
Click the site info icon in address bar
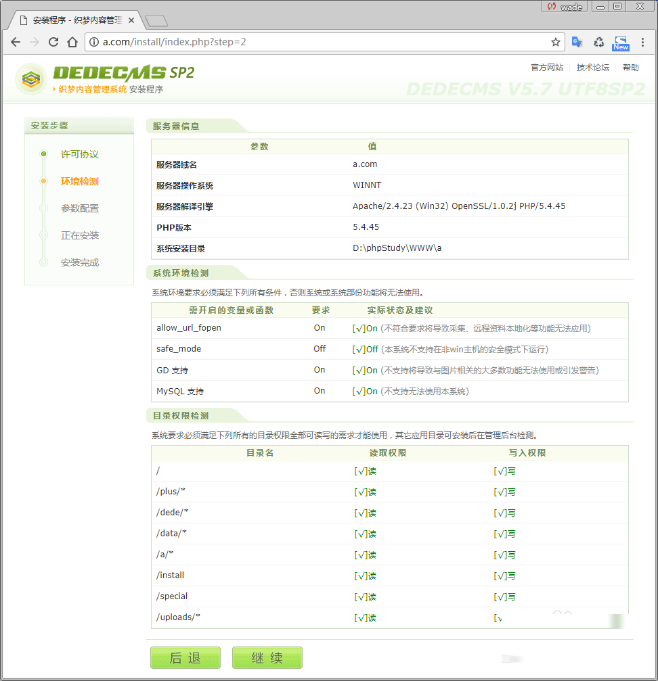click(93, 41)
